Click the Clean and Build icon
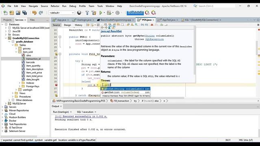The image size is (260, 146). click(94, 13)
